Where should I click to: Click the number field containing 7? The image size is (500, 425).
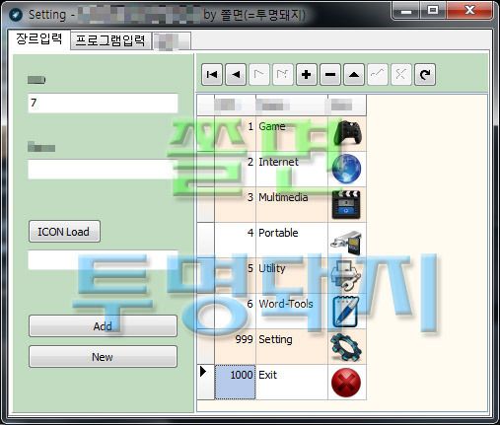tap(103, 104)
